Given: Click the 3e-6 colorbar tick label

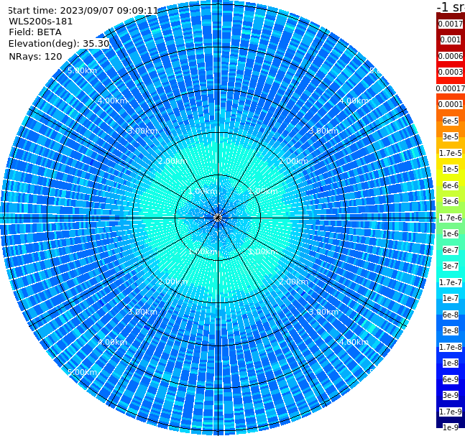Looking at the screenshot, I should 451,201.
